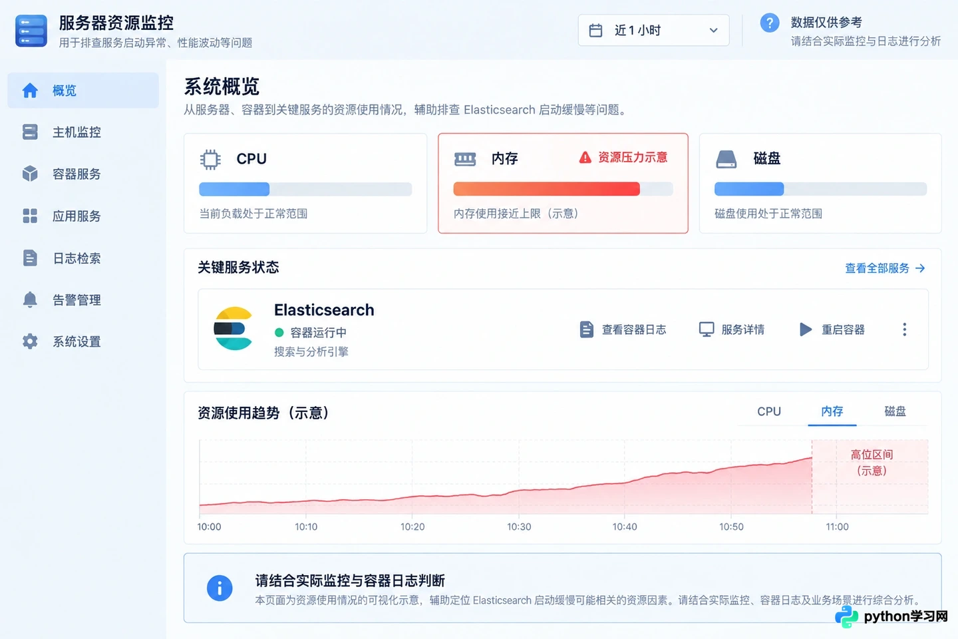The image size is (958, 639).
Task: Click 重启容器 button
Action: pyautogui.click(x=832, y=329)
